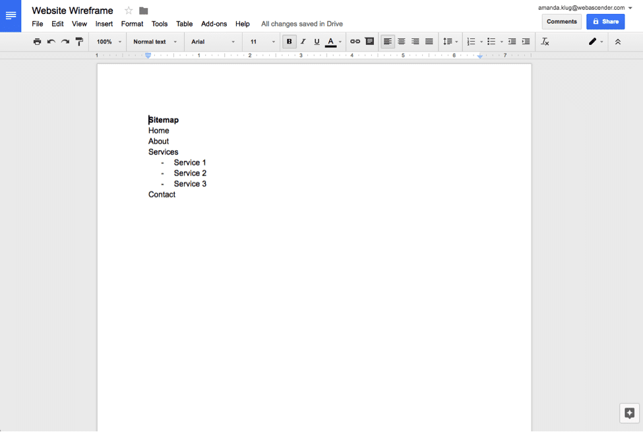Click the insert comment icon
643x432 pixels.
(369, 42)
